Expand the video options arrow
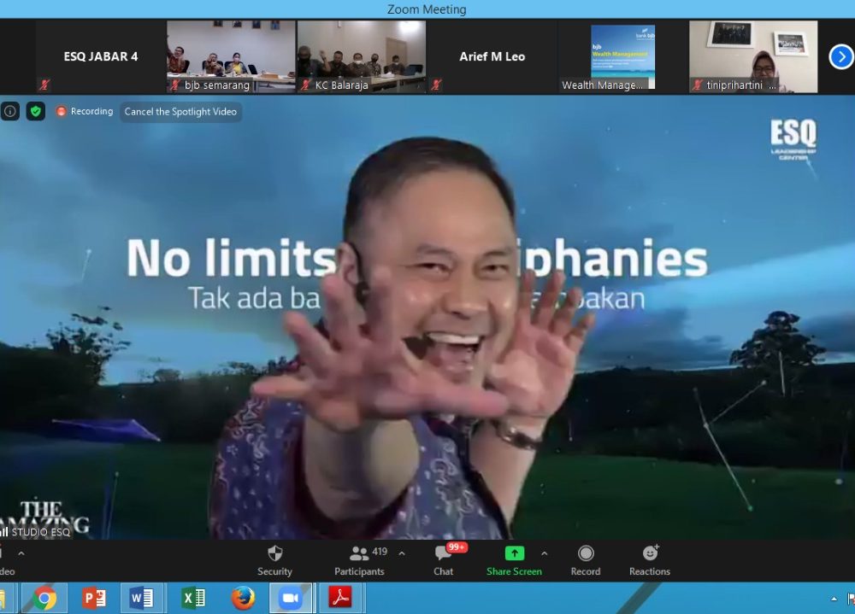This screenshot has width=855, height=614. 21,553
